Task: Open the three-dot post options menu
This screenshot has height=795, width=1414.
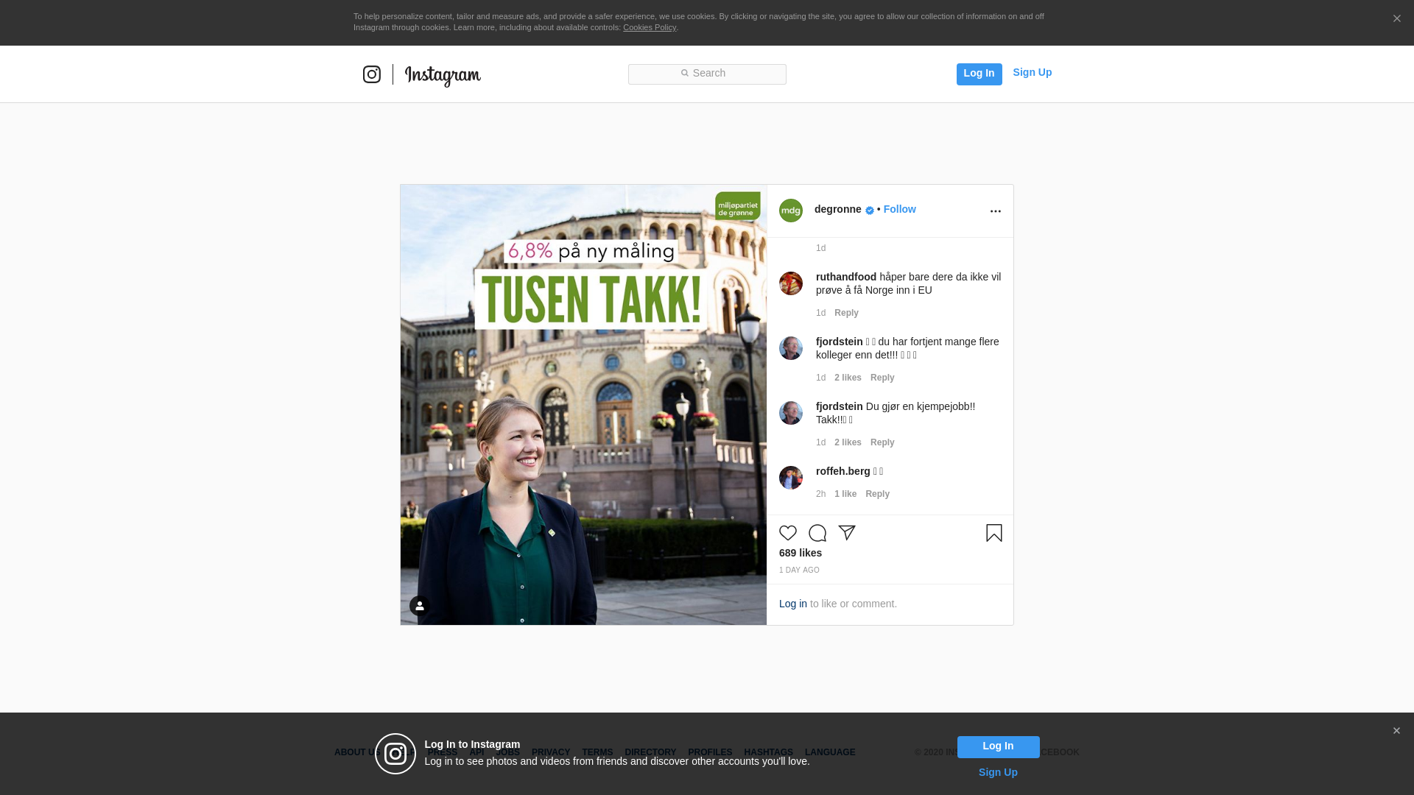Action: 996,211
